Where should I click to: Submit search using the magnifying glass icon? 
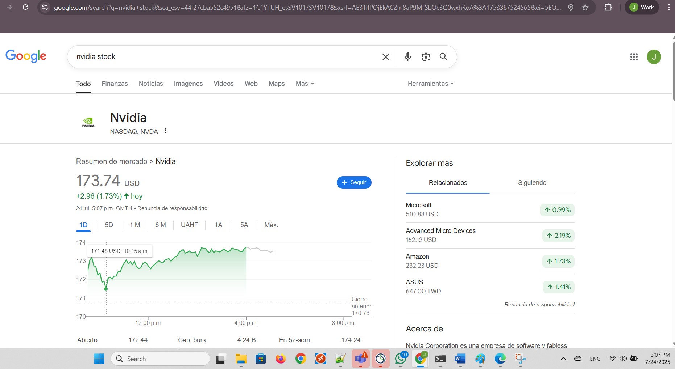[443, 56]
